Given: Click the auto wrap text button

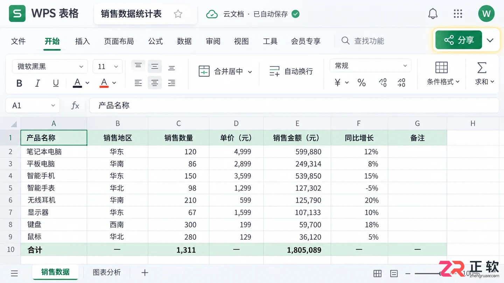Looking at the screenshot, I should [291, 71].
